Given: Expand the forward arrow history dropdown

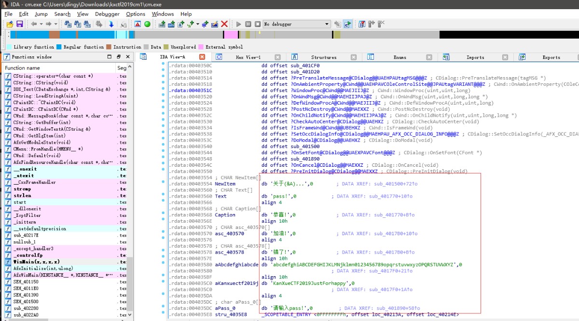Looking at the screenshot, I should point(55,24).
